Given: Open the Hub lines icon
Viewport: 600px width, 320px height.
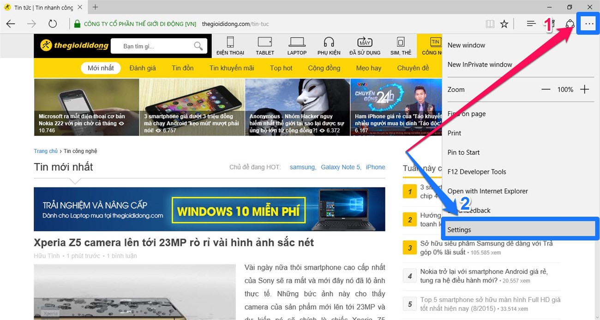Looking at the screenshot, I should [531, 24].
